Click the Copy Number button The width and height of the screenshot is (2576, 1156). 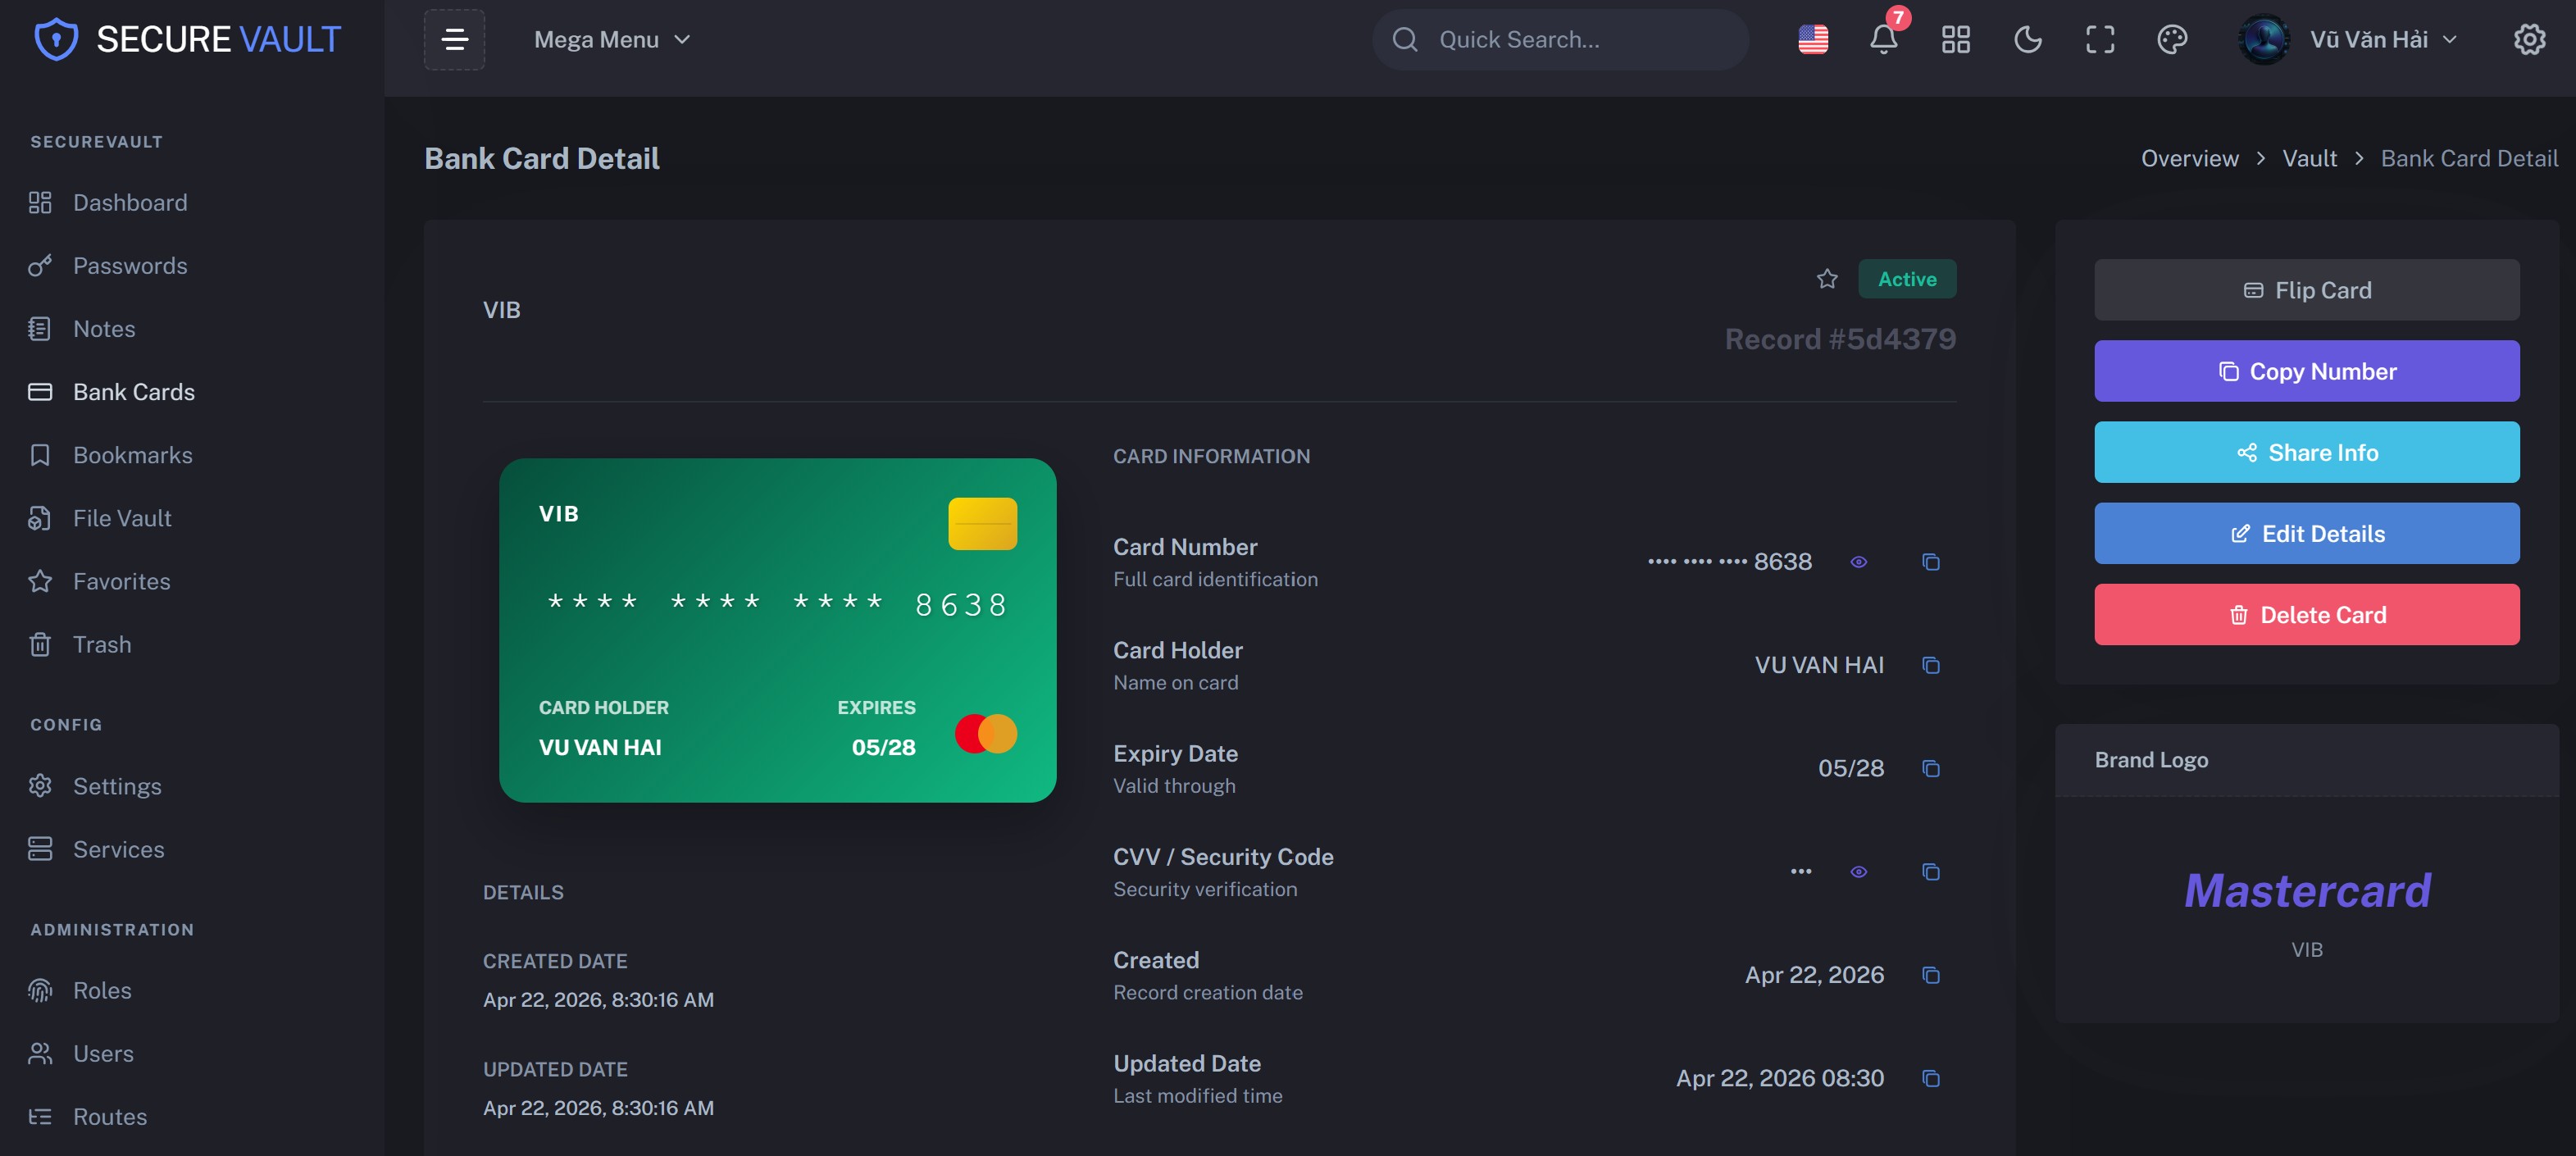coord(2306,371)
